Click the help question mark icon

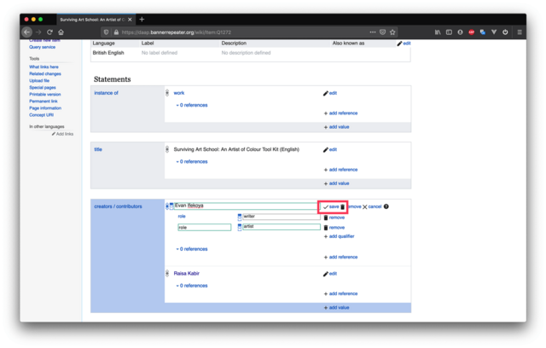pos(386,206)
